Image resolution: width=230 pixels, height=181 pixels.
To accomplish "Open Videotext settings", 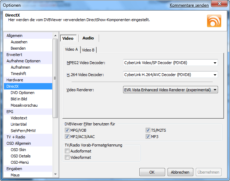I will pyautogui.click(x=28, y=118).
